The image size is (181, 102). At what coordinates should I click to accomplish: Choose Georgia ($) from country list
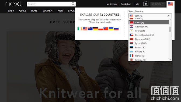[x=149, y=60]
